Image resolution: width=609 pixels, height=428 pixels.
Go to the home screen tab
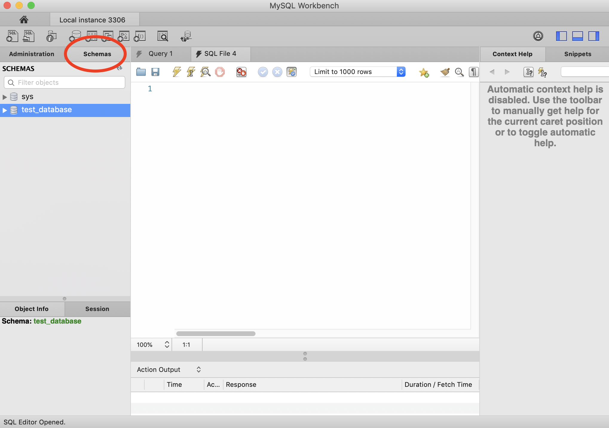(24, 20)
